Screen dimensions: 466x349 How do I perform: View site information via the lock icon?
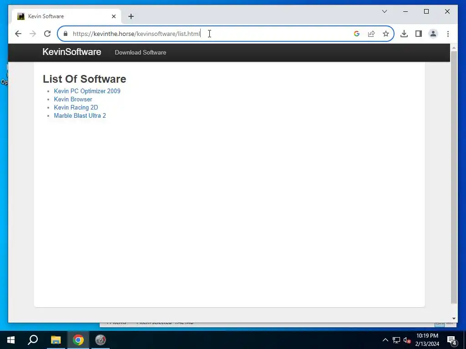pos(66,34)
